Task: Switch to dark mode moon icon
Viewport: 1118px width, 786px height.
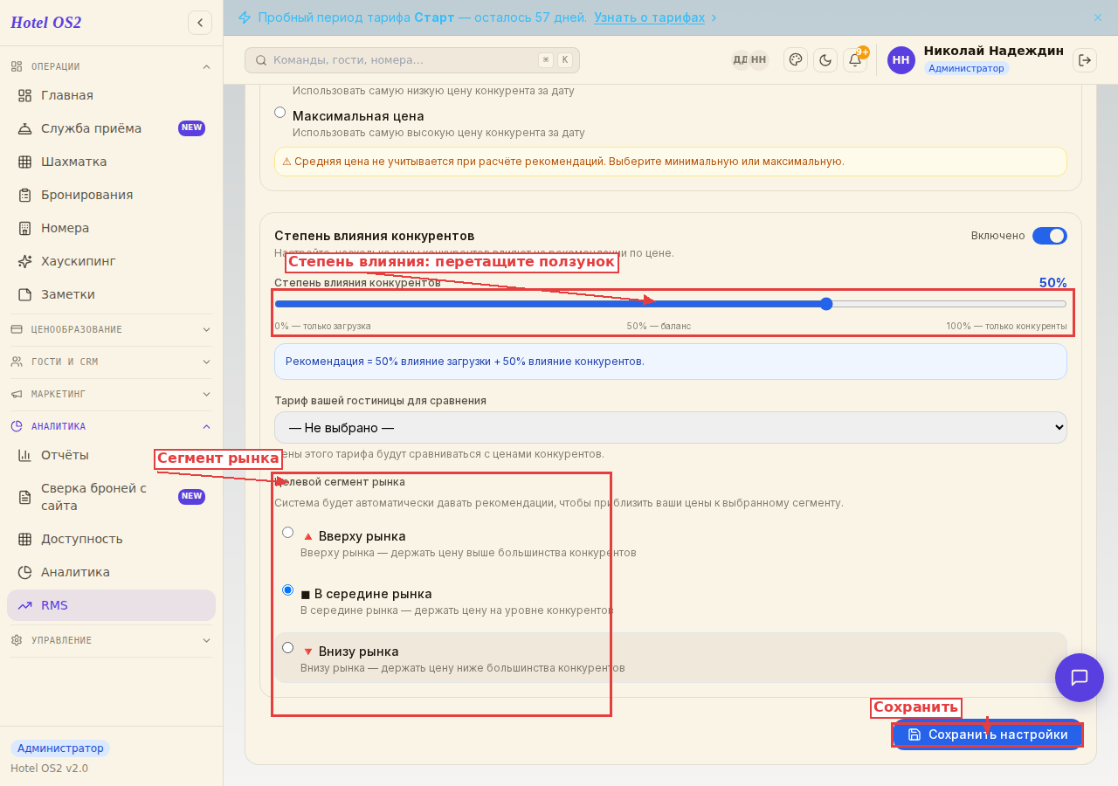Action: 825,59
